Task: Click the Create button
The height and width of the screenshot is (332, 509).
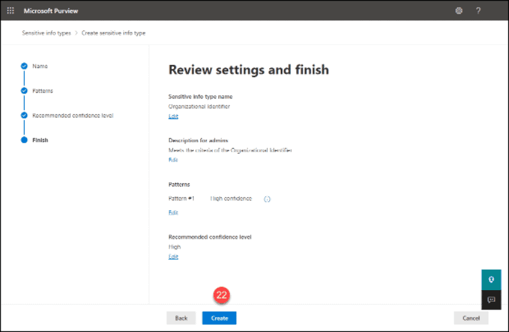Action: (x=219, y=318)
